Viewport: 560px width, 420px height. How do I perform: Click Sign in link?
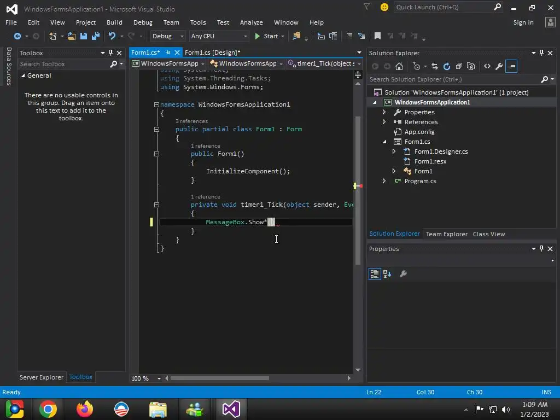(523, 22)
